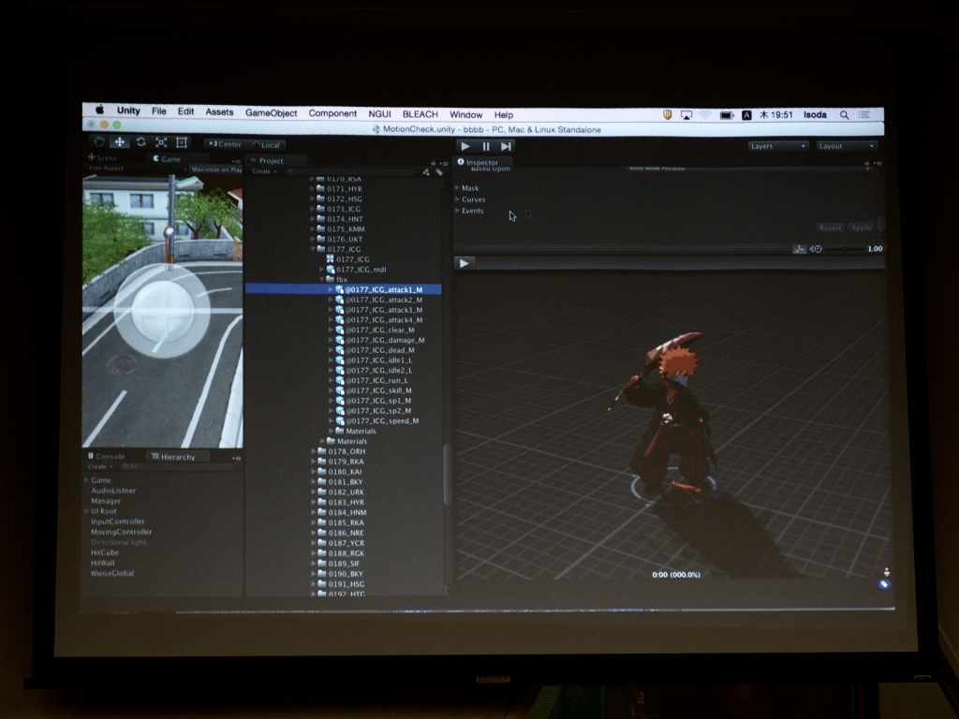Expand the Mask section in Inspector
959x719 pixels.
(457, 187)
